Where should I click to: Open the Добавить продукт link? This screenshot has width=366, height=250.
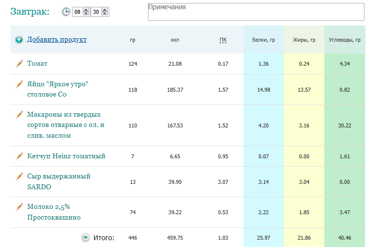coord(57,39)
